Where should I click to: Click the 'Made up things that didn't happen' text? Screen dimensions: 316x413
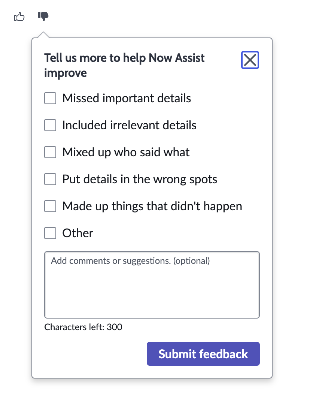[152, 206]
